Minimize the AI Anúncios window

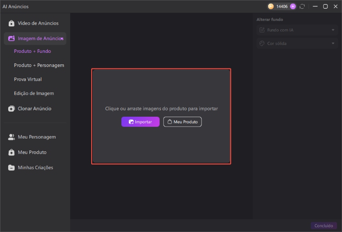[315, 6]
